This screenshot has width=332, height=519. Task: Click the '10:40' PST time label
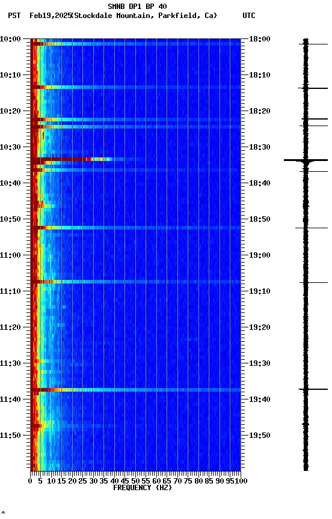10,183
